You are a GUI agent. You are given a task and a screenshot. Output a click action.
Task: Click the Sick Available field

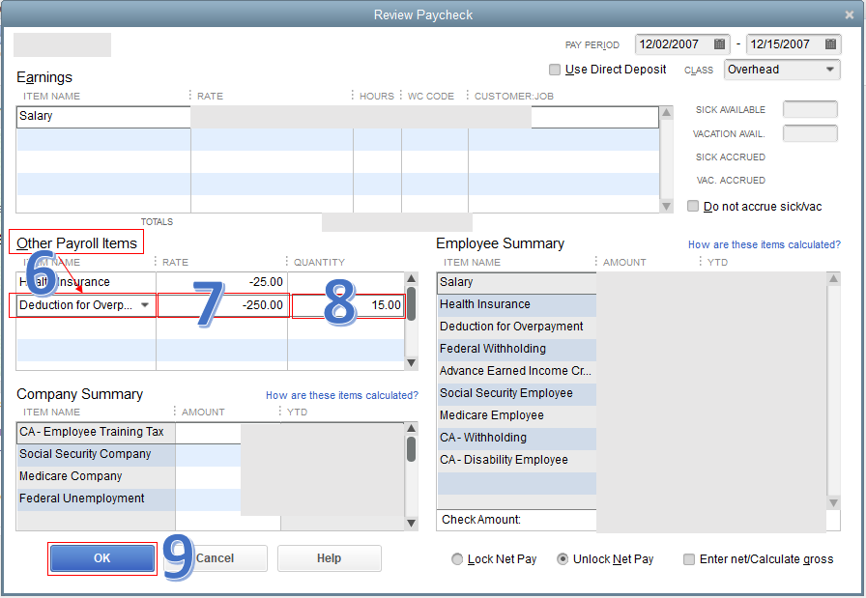tap(810, 109)
